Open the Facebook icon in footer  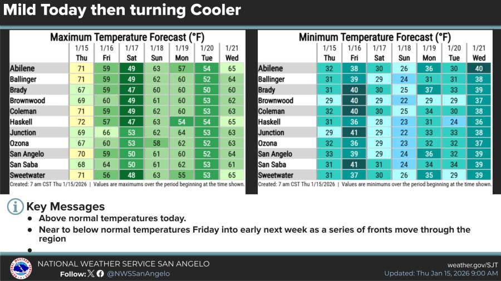tap(100, 273)
